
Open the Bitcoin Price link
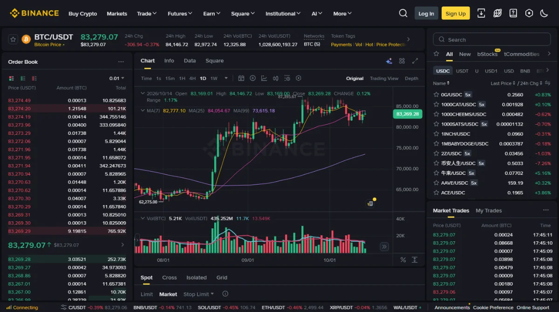pos(49,45)
